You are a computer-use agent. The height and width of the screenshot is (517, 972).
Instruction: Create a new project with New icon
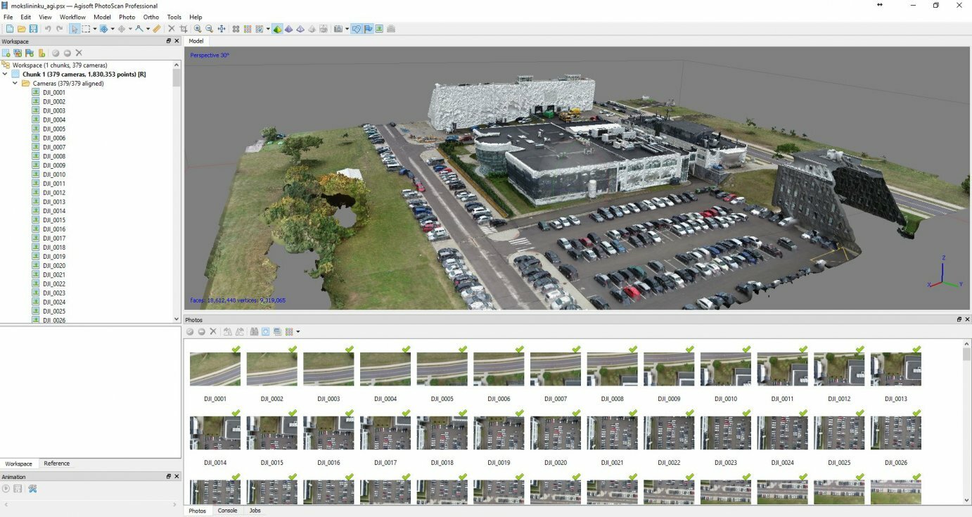[9, 29]
